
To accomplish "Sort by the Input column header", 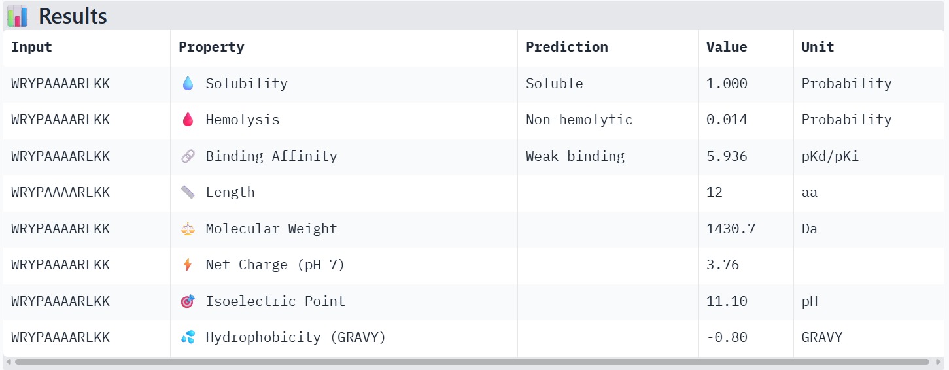I will click(31, 47).
